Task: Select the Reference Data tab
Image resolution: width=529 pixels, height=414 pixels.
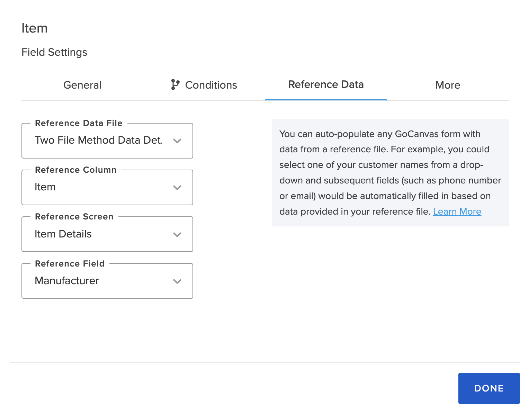Action: [x=326, y=84]
